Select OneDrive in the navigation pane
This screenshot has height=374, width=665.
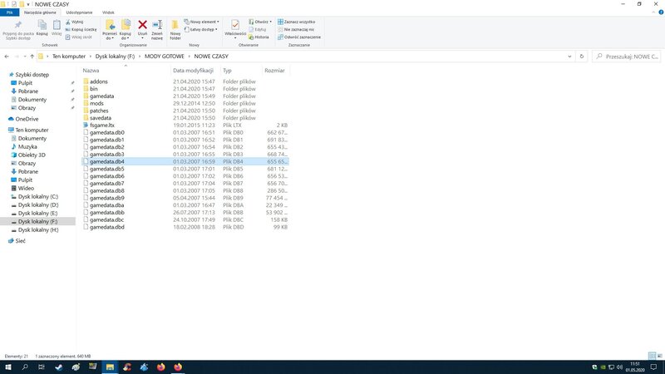(x=27, y=119)
